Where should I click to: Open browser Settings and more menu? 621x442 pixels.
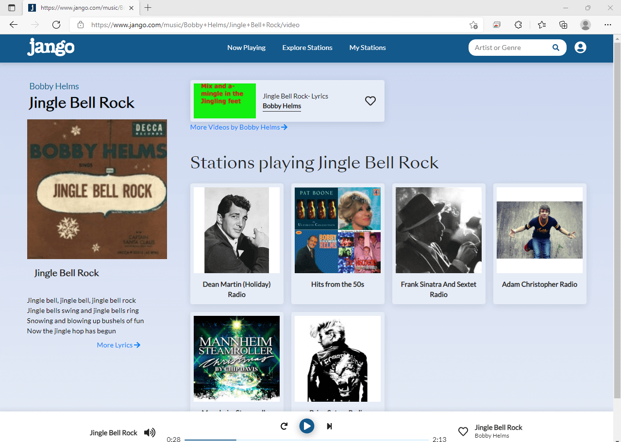[x=608, y=25]
